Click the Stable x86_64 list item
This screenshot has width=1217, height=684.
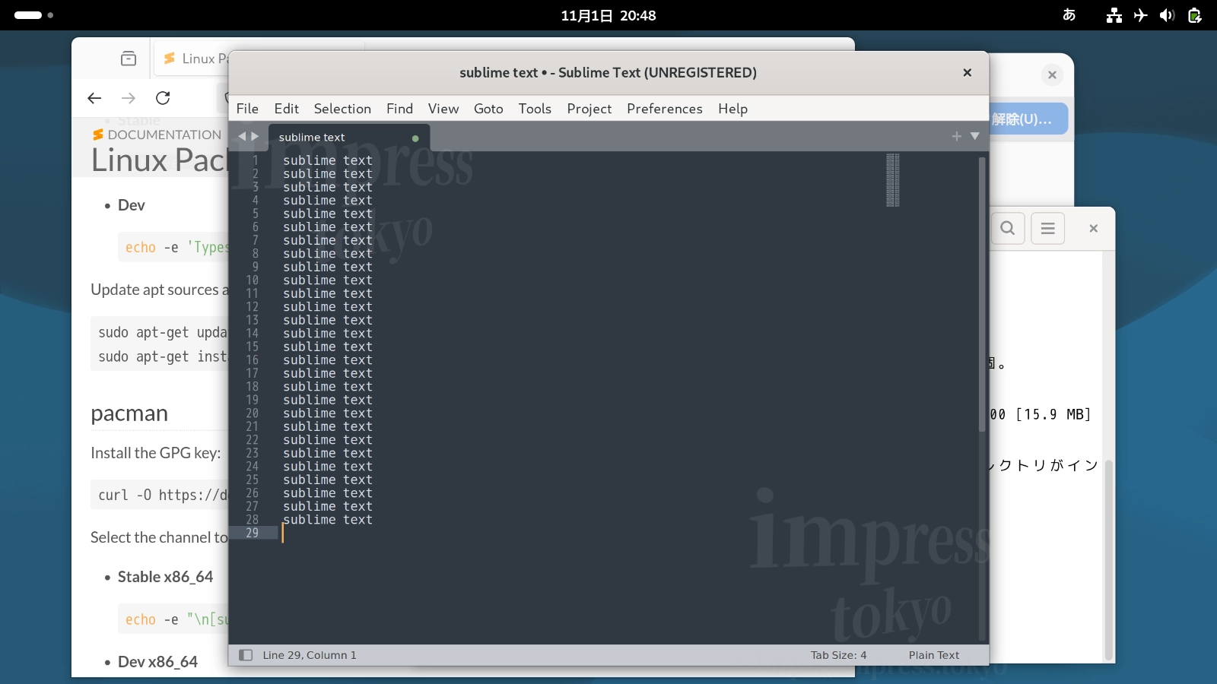coord(165,577)
